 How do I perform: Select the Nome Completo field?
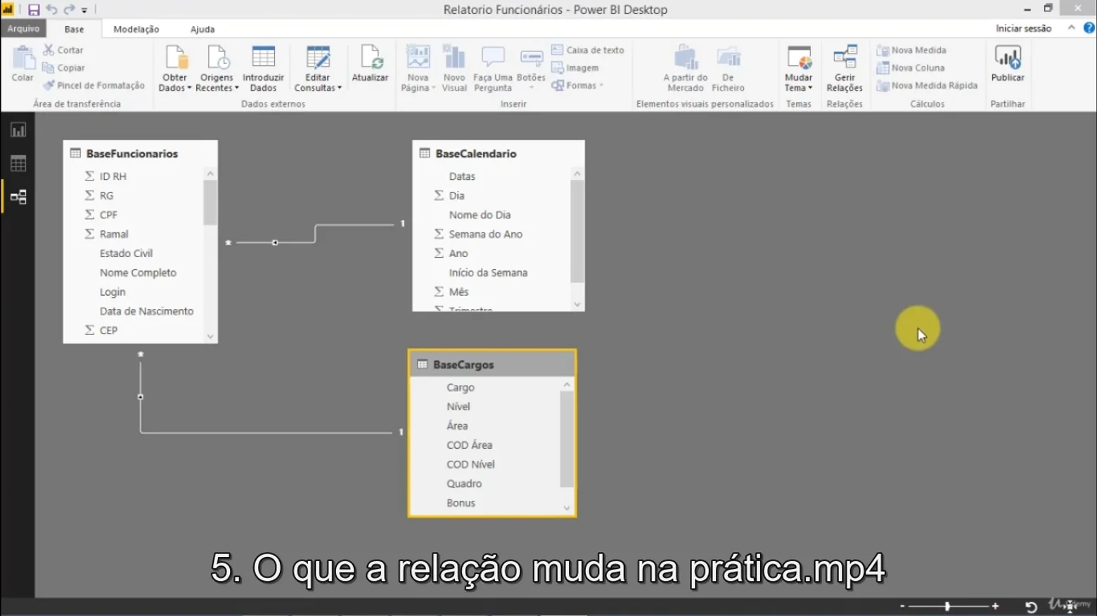click(x=138, y=273)
